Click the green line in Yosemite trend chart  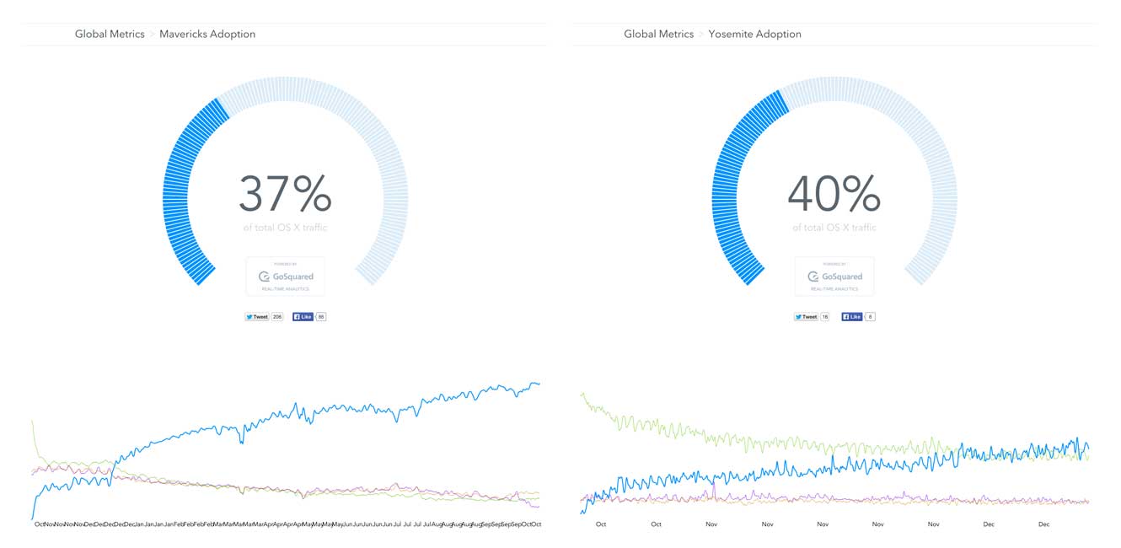674,432
